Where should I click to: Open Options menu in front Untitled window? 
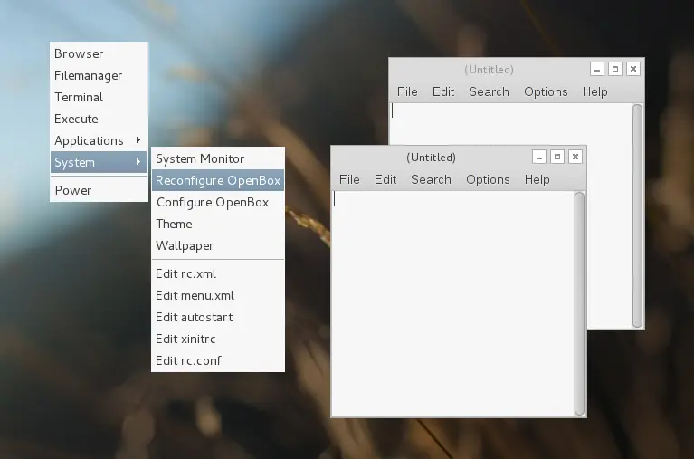[488, 179]
